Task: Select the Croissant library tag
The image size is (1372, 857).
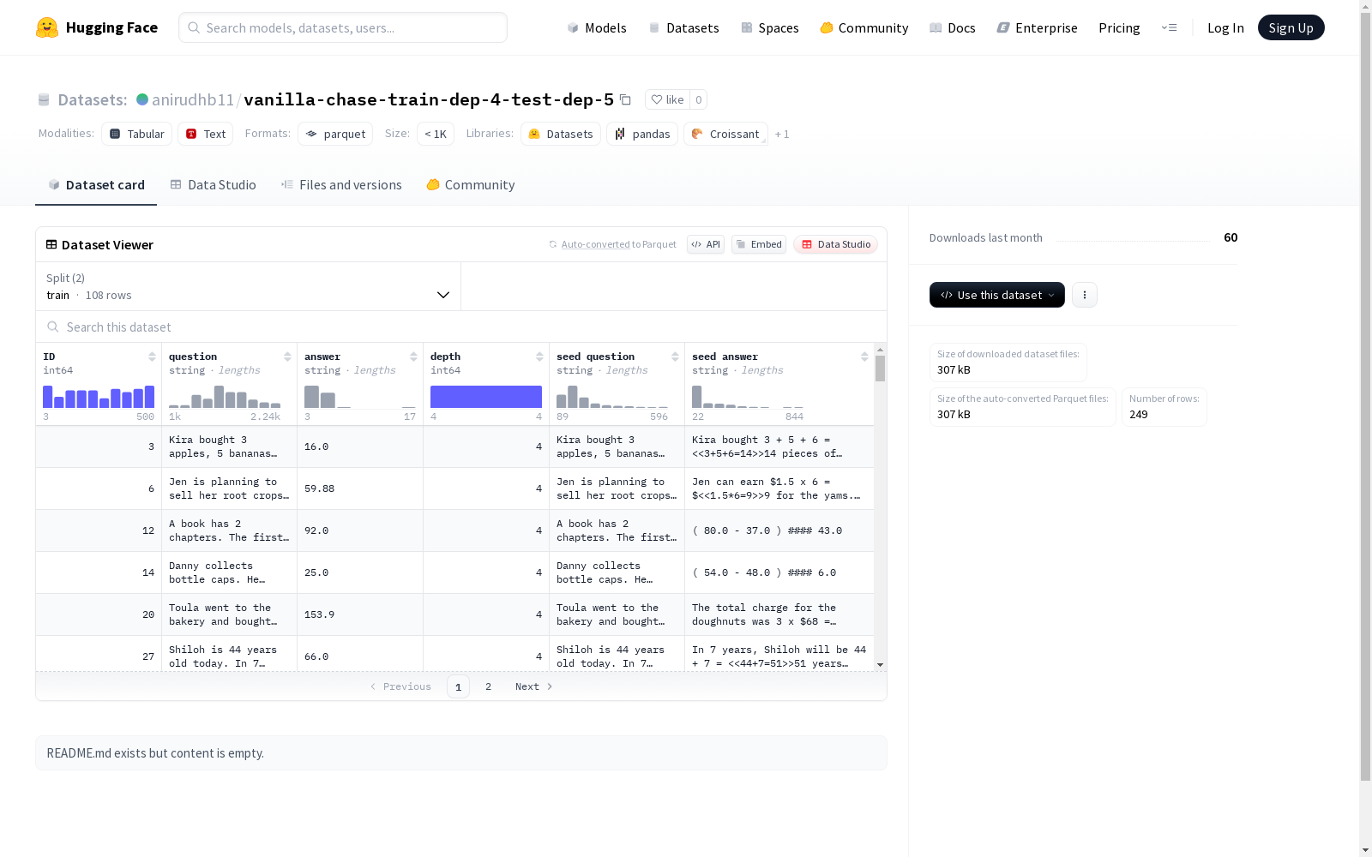Action: pos(725,134)
